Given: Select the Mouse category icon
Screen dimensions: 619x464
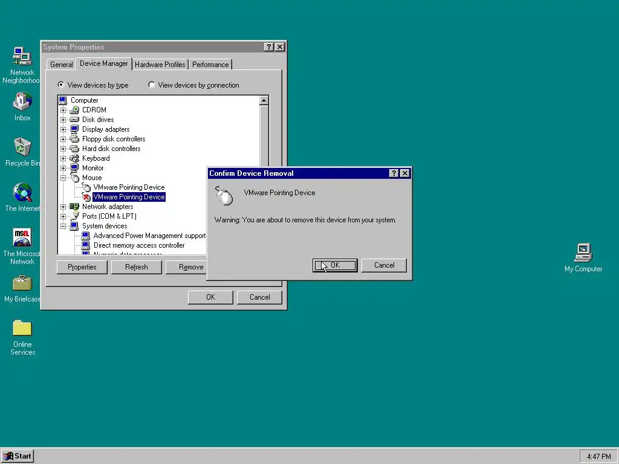Looking at the screenshot, I should point(74,178).
